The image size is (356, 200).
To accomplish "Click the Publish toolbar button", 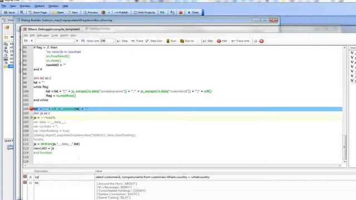I will click(x=121, y=12).
